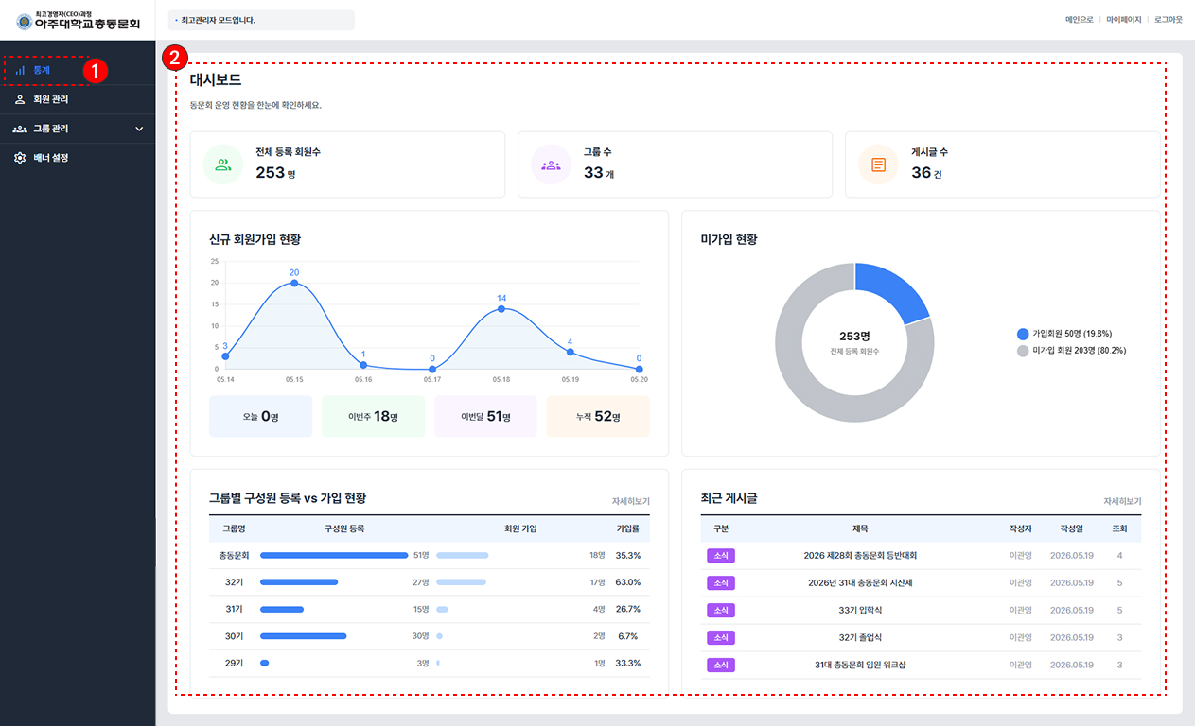Click the blue donut segment for 가입회원
The width and height of the screenshot is (1195, 727).
click(894, 291)
